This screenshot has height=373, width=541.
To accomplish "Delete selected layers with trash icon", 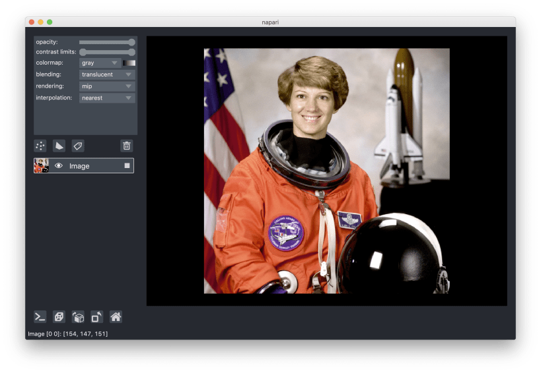I will 127,146.
